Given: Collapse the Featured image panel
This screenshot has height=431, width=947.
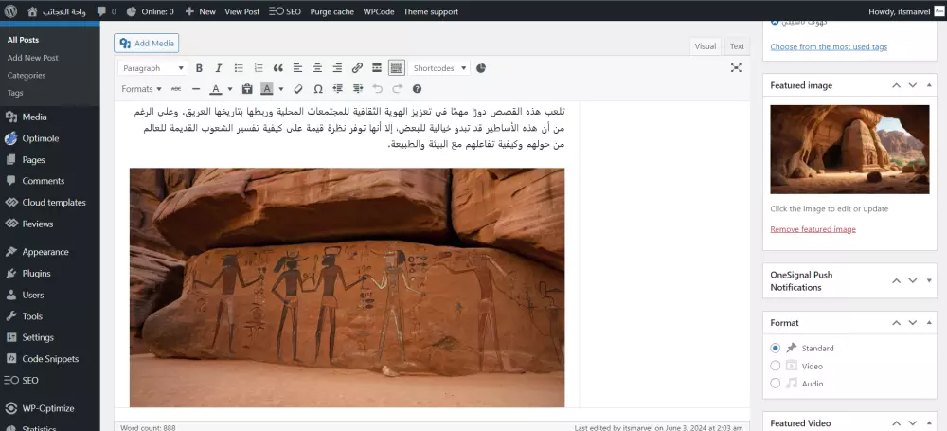Looking at the screenshot, I should coord(929,85).
